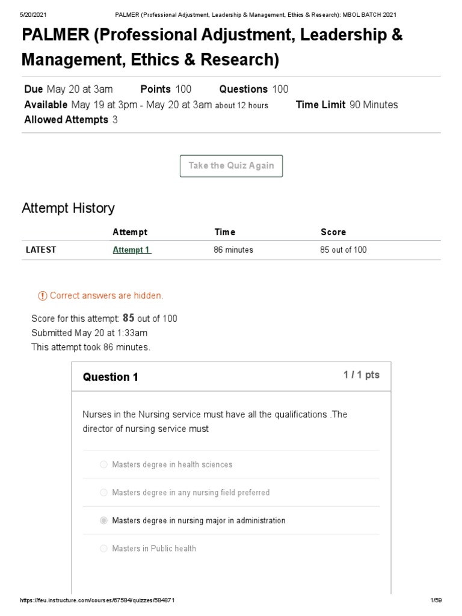
Task: Click the Allowed Attempts 3 label
Action: click(x=71, y=120)
